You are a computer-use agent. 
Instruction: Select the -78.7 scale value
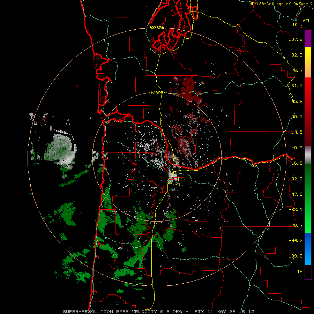coord(296,225)
